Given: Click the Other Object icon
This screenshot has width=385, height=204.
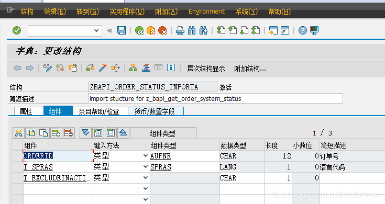Looking at the screenshot, I should (73, 67).
